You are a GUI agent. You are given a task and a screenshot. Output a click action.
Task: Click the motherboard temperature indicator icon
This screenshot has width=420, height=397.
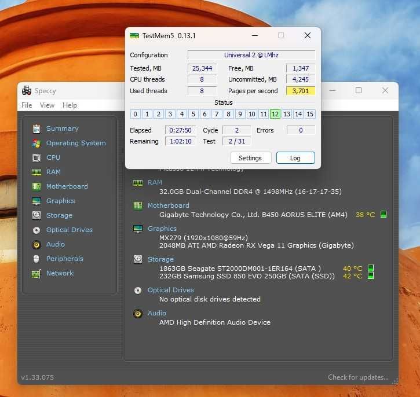point(384,214)
